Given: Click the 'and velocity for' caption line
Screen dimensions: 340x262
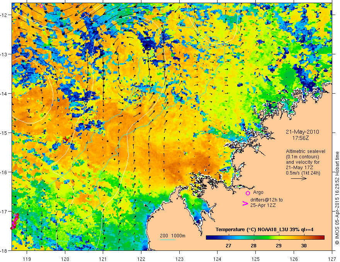Looking at the screenshot, I should click(303, 162).
